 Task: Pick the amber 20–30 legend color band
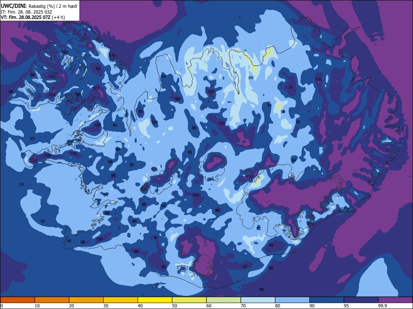click(x=86, y=300)
